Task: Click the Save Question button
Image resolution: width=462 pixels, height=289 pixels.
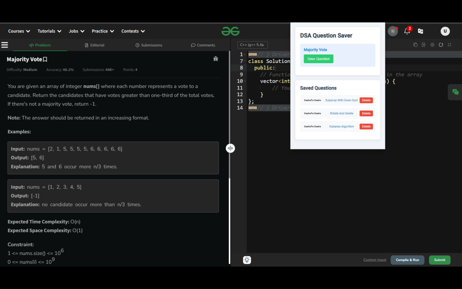Action: (x=318, y=59)
